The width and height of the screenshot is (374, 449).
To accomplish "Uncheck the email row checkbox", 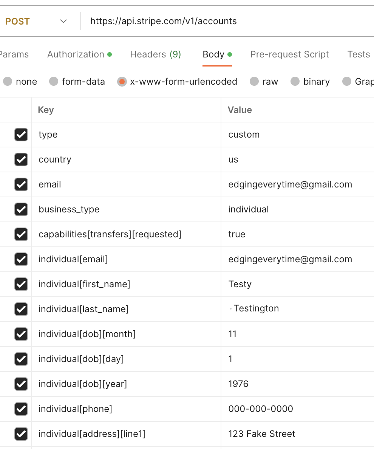I will point(21,184).
